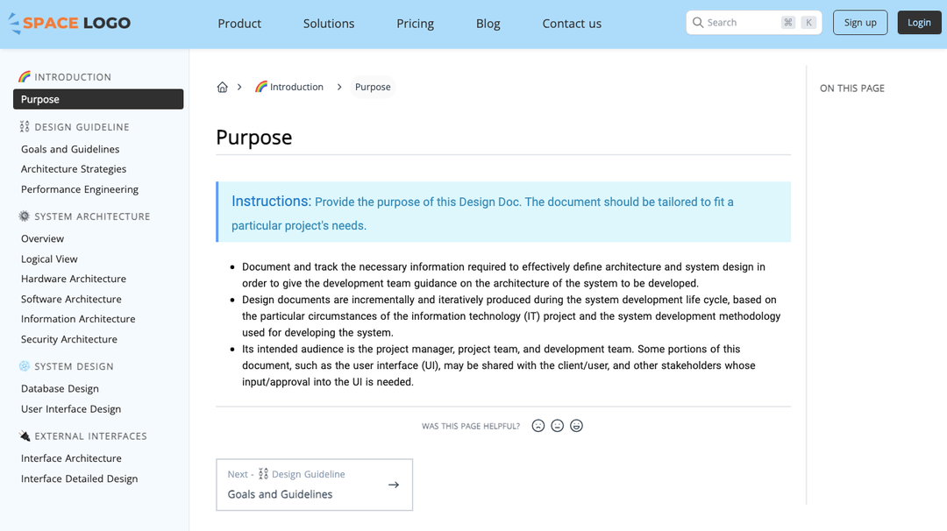Select the sad face feedback option
The height and width of the screenshot is (531, 947).
538,425
